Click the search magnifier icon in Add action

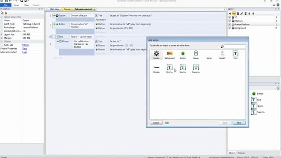[222, 47]
